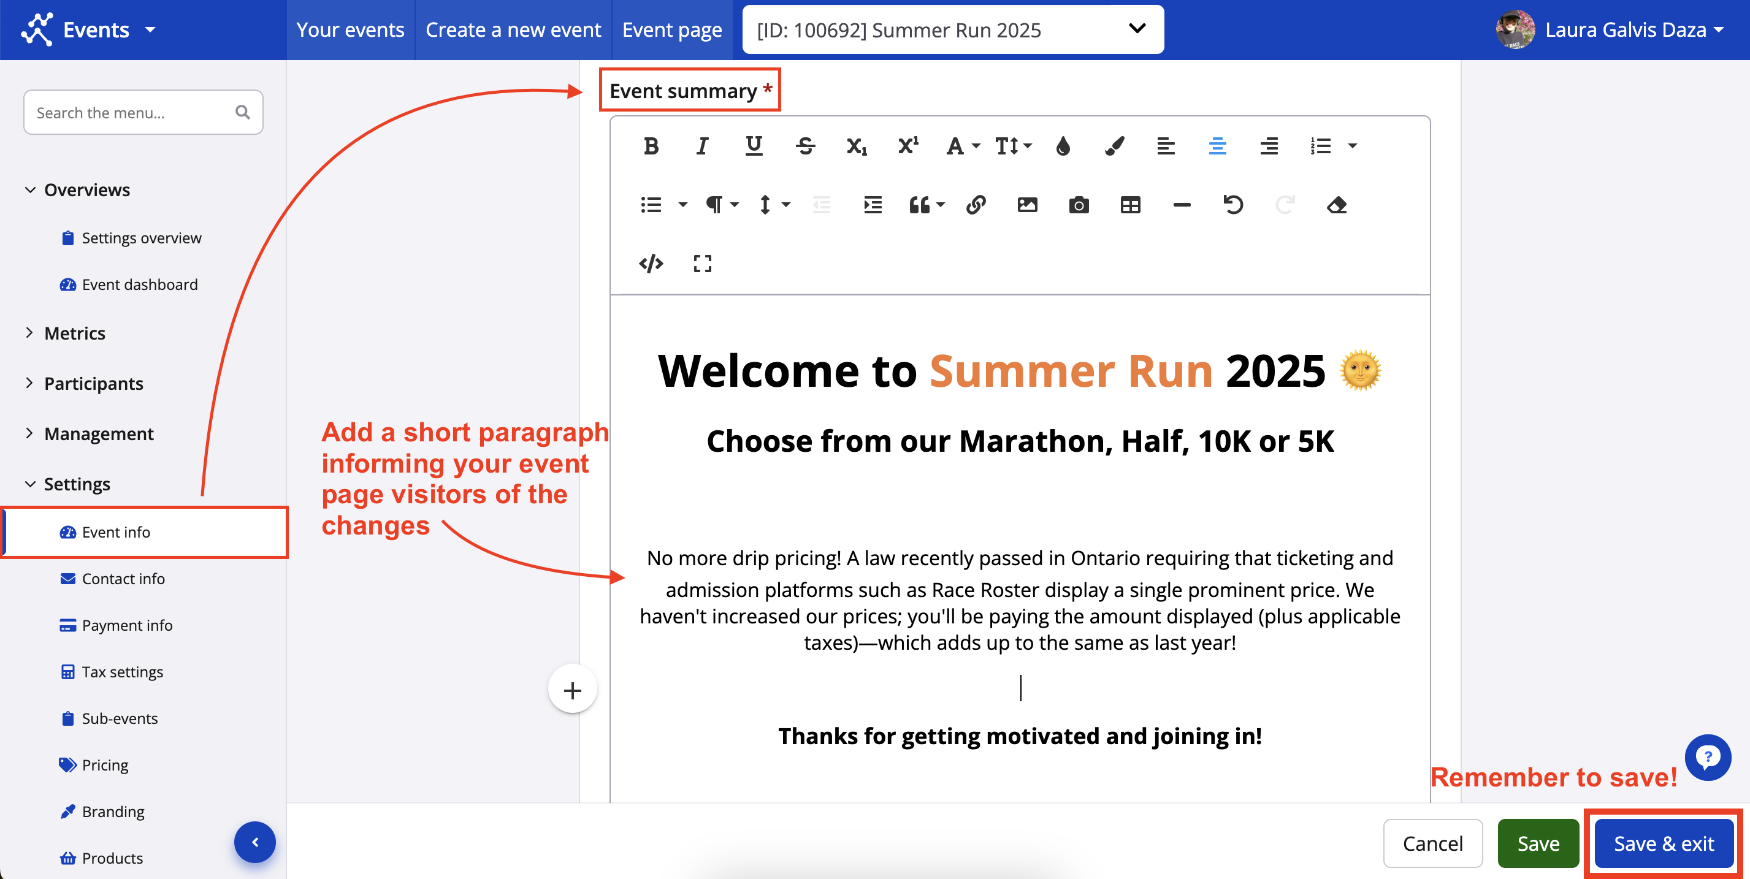
Task: Open code view with the </> icon
Action: [651, 264]
